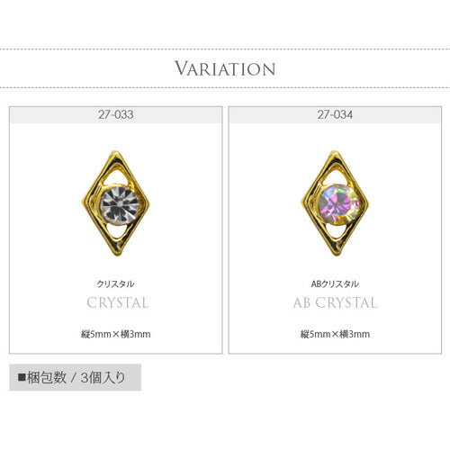The image size is (450, 450).
Task: Click bottom tip of left gold diamond frame
Action: (118, 253)
